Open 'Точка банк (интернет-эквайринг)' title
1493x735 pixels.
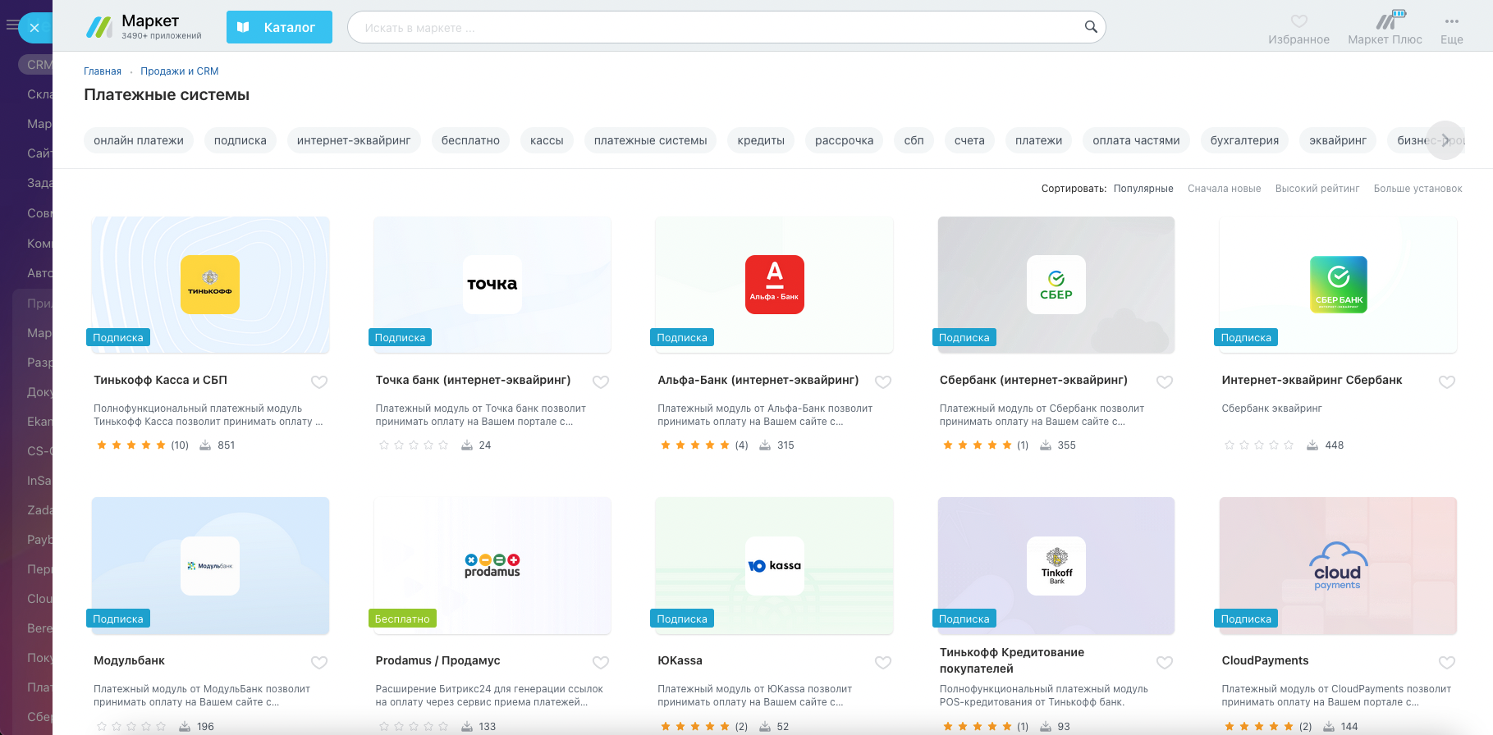click(x=473, y=380)
